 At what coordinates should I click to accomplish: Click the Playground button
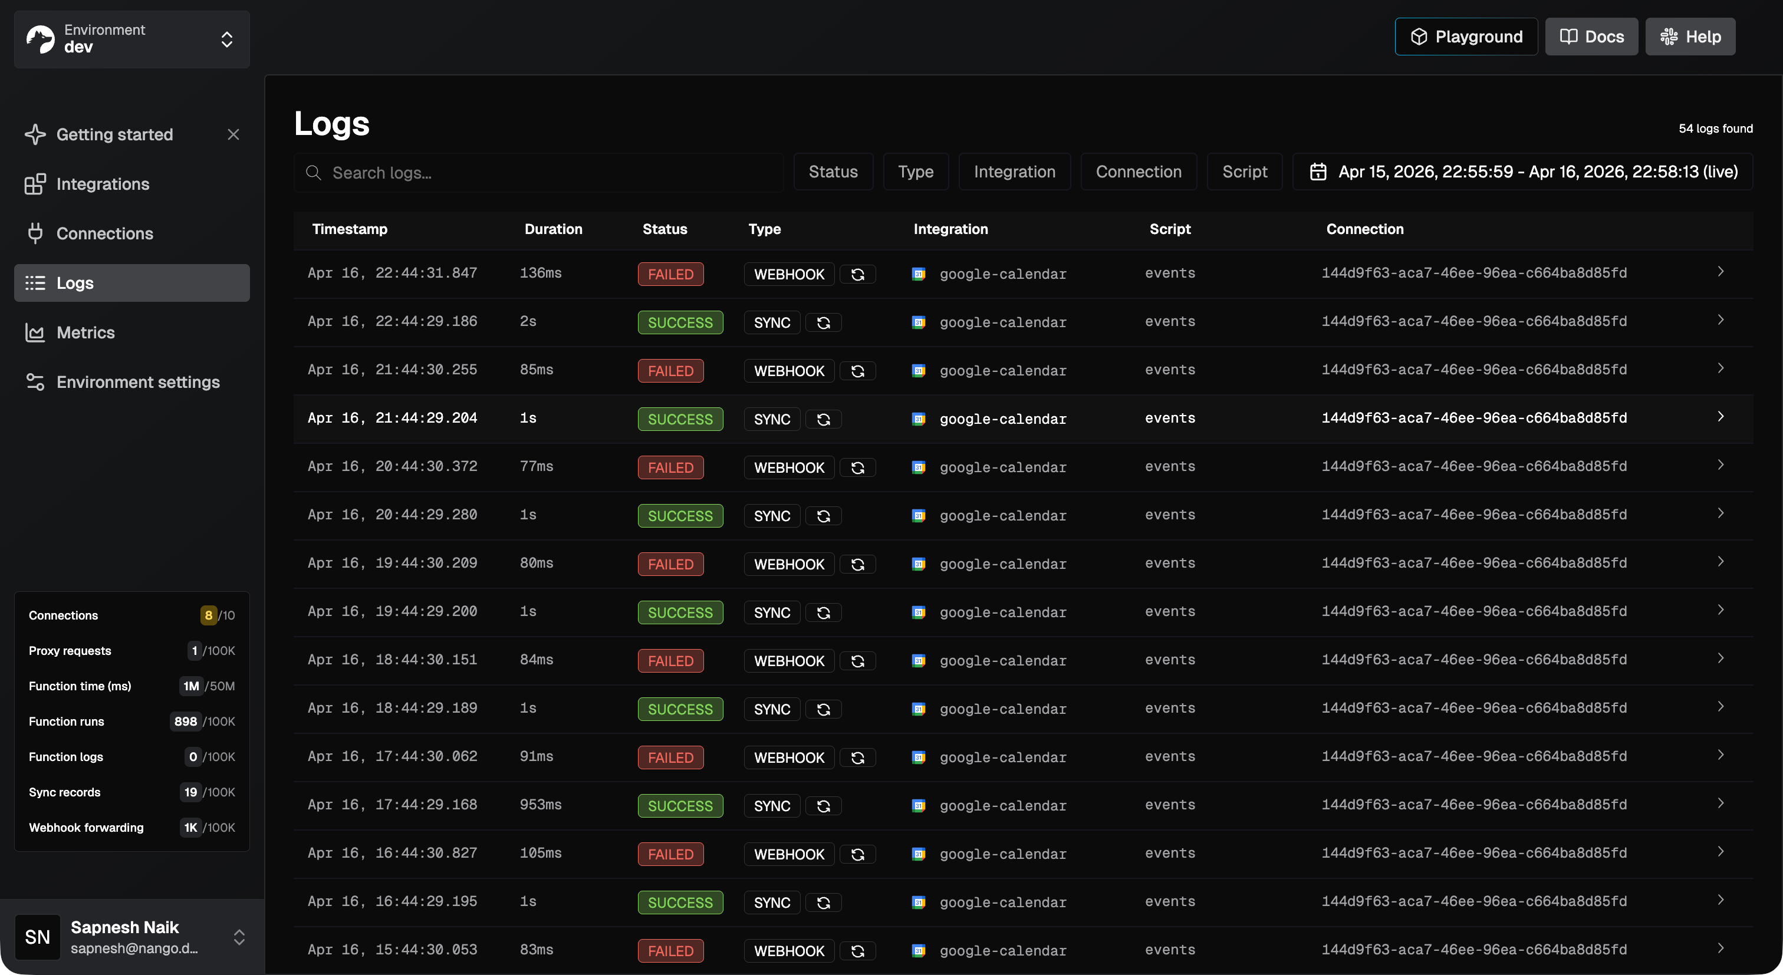click(1466, 37)
